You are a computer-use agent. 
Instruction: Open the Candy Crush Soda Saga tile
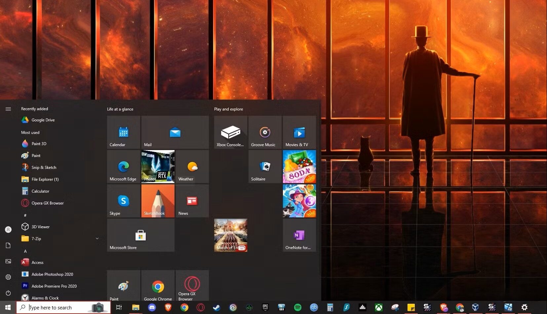click(299, 167)
